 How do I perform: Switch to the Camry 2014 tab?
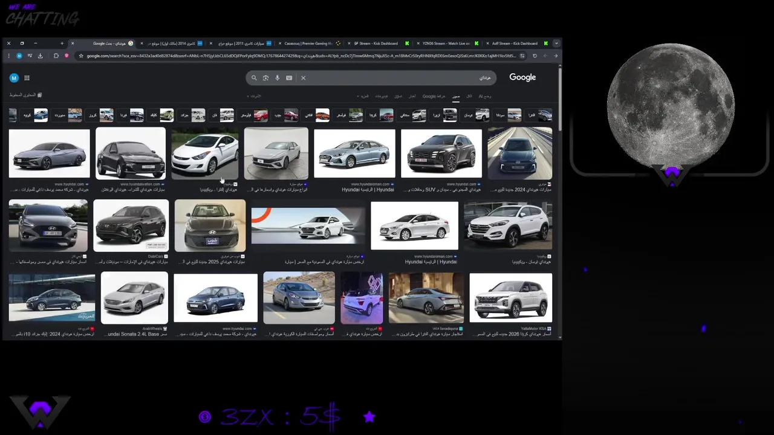(171, 43)
